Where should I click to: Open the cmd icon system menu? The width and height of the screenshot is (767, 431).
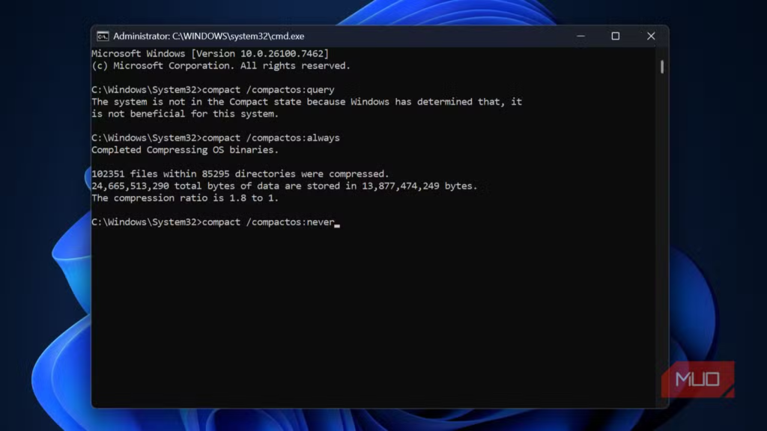tap(103, 36)
